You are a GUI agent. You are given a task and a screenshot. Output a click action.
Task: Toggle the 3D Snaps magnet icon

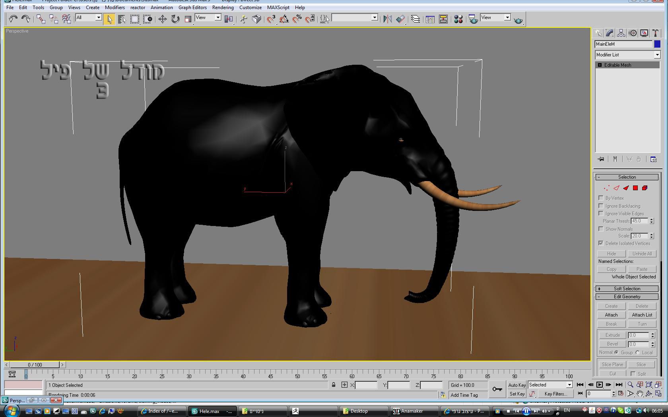tap(271, 19)
